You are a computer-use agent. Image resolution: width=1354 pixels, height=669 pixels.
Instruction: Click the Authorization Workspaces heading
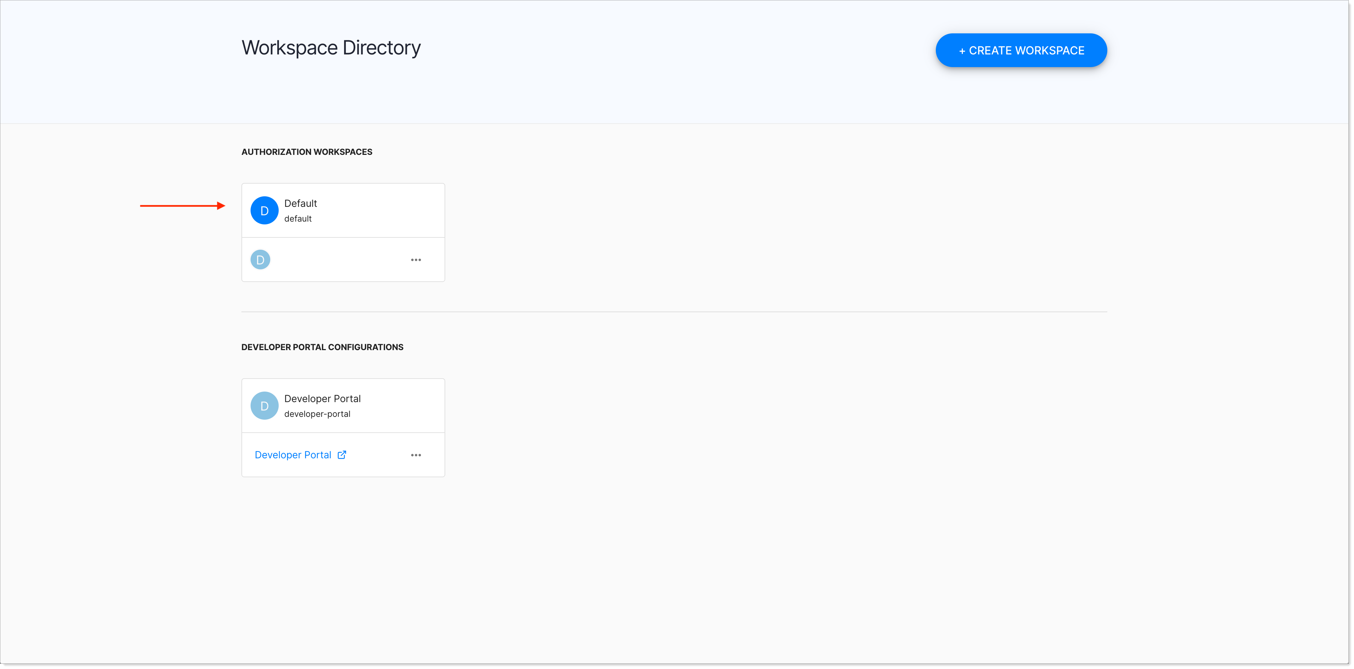tap(307, 152)
